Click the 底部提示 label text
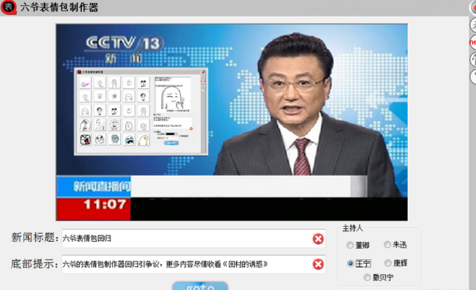This screenshot has width=476, height=290. pyautogui.click(x=34, y=264)
